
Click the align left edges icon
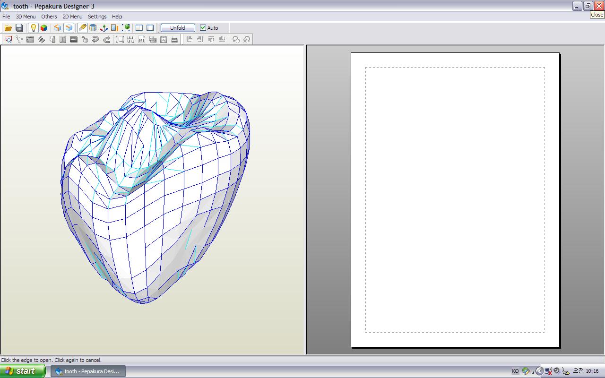coord(190,39)
